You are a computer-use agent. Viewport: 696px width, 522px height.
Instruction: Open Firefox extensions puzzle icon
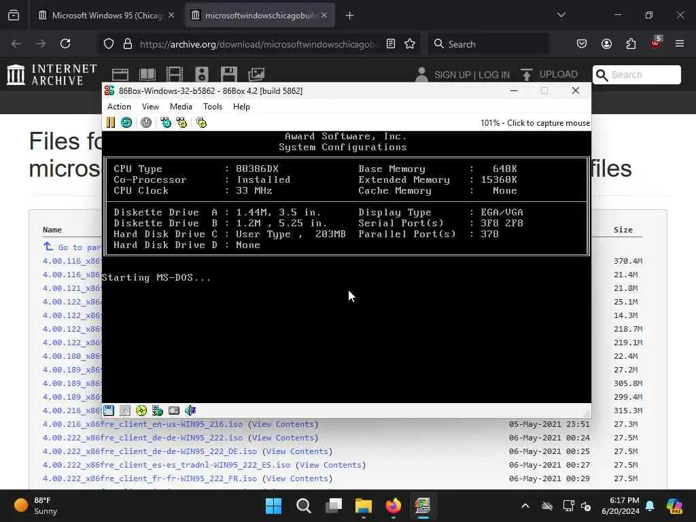pos(631,43)
